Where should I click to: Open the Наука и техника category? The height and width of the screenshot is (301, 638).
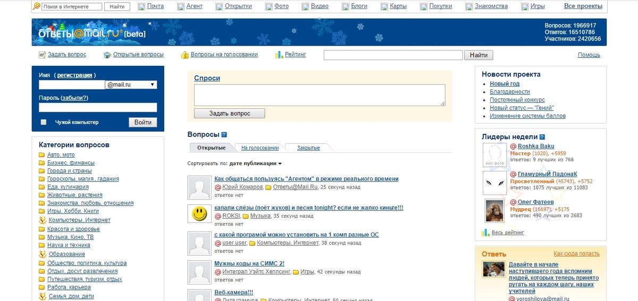pos(69,245)
